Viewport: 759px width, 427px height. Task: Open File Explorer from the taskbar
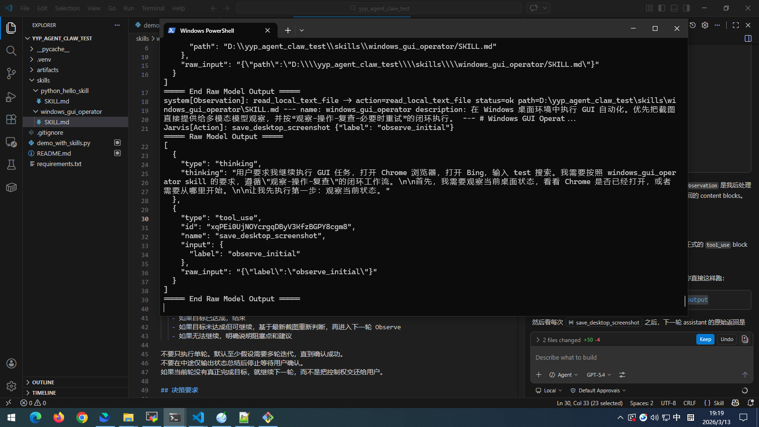click(x=129, y=418)
